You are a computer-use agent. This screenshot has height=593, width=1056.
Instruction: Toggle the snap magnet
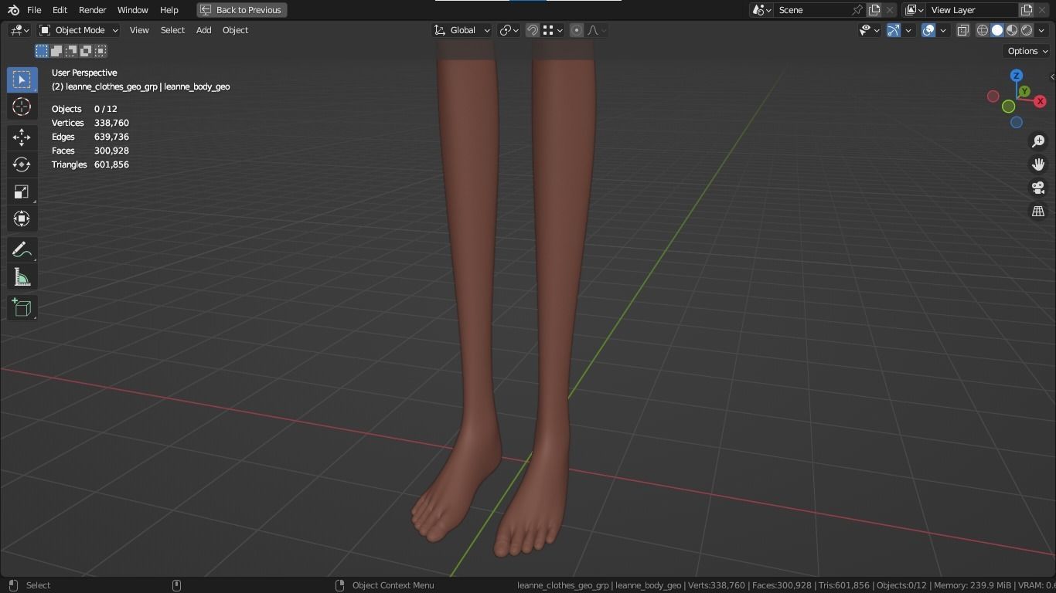(533, 30)
